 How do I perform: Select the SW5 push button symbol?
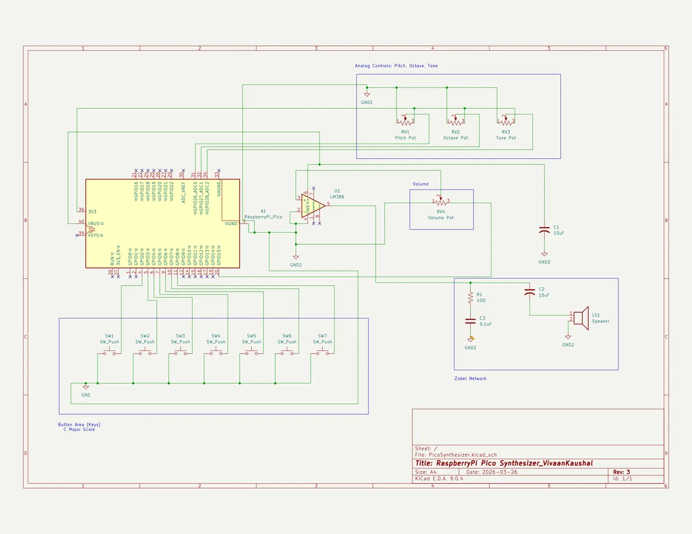coord(251,352)
